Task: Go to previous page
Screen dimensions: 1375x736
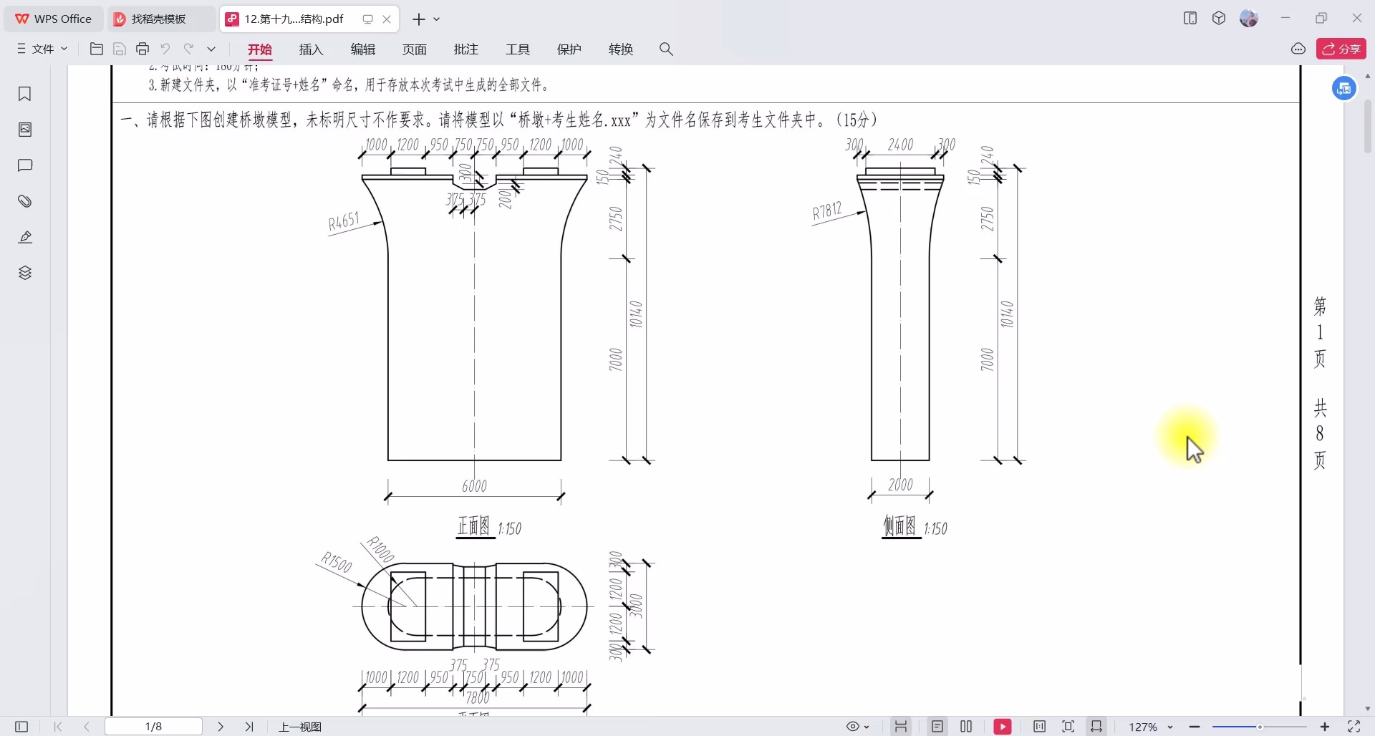Action: (x=87, y=727)
